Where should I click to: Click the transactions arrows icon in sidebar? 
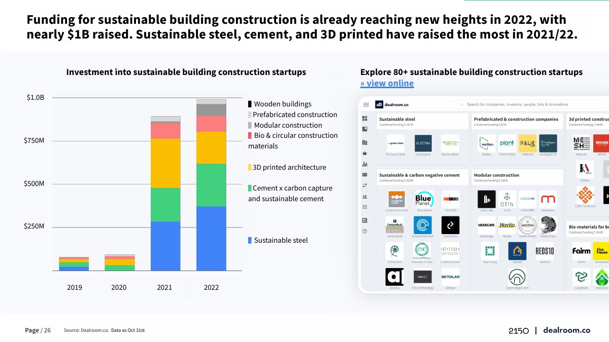click(x=365, y=185)
